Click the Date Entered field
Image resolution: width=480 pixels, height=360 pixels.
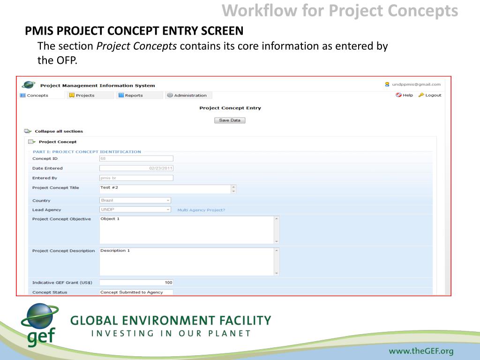136,168
